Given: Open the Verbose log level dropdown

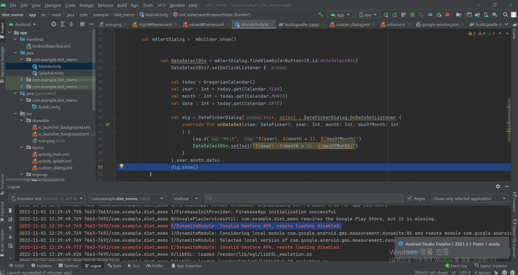Looking at the screenshot, I should click(x=186, y=198).
